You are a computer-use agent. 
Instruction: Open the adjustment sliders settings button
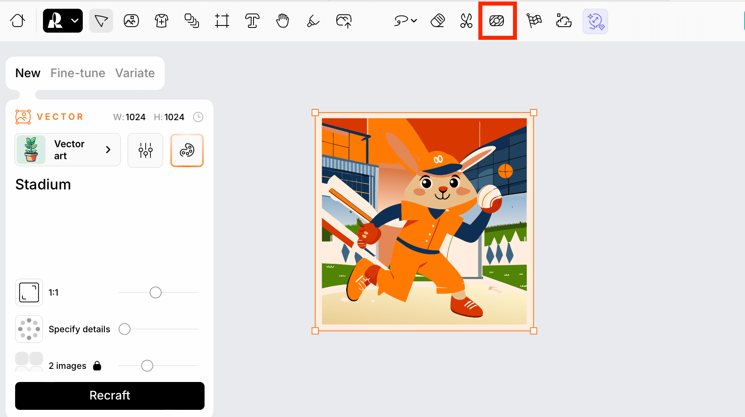tap(145, 150)
